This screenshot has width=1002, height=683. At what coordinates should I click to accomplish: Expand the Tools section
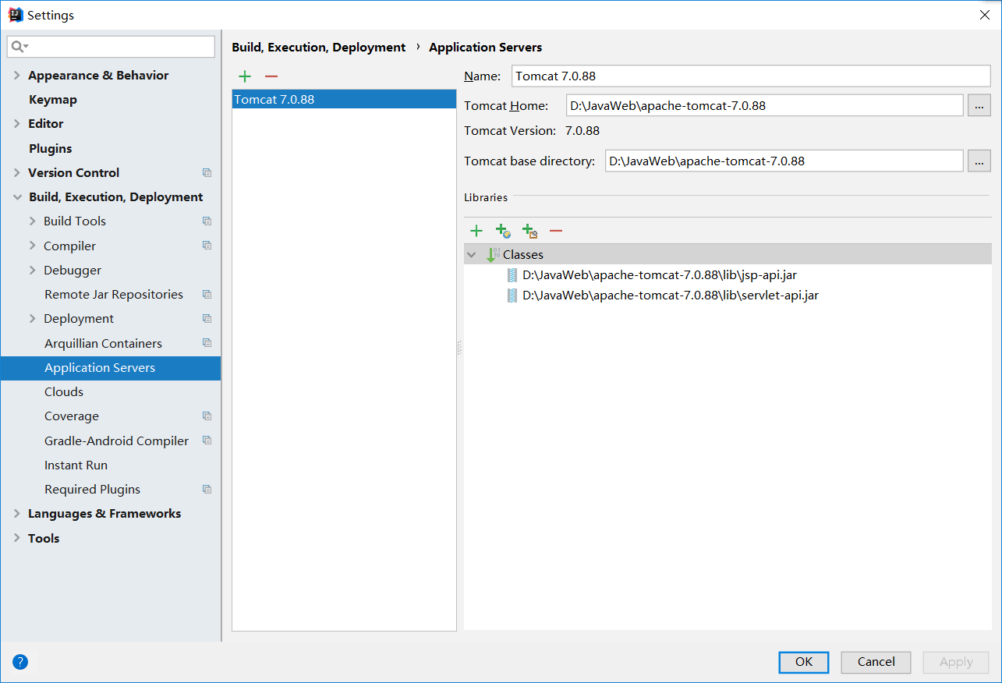(x=17, y=539)
